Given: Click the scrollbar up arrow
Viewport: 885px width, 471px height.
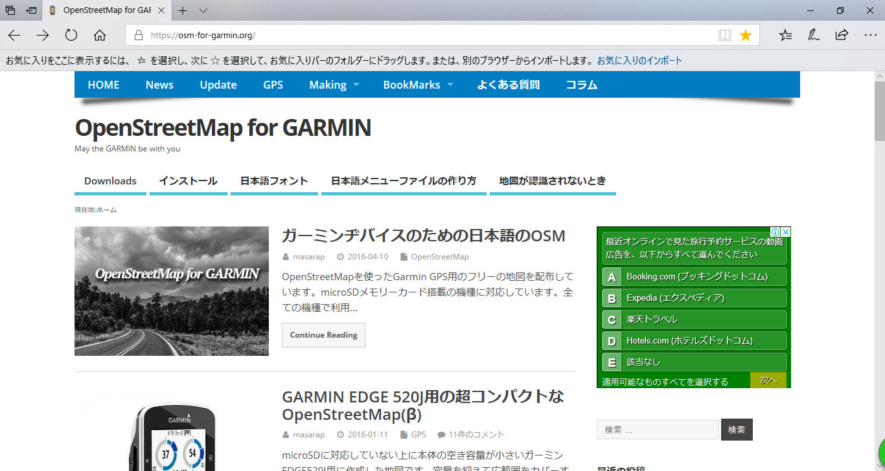Looking at the screenshot, I should (879, 76).
